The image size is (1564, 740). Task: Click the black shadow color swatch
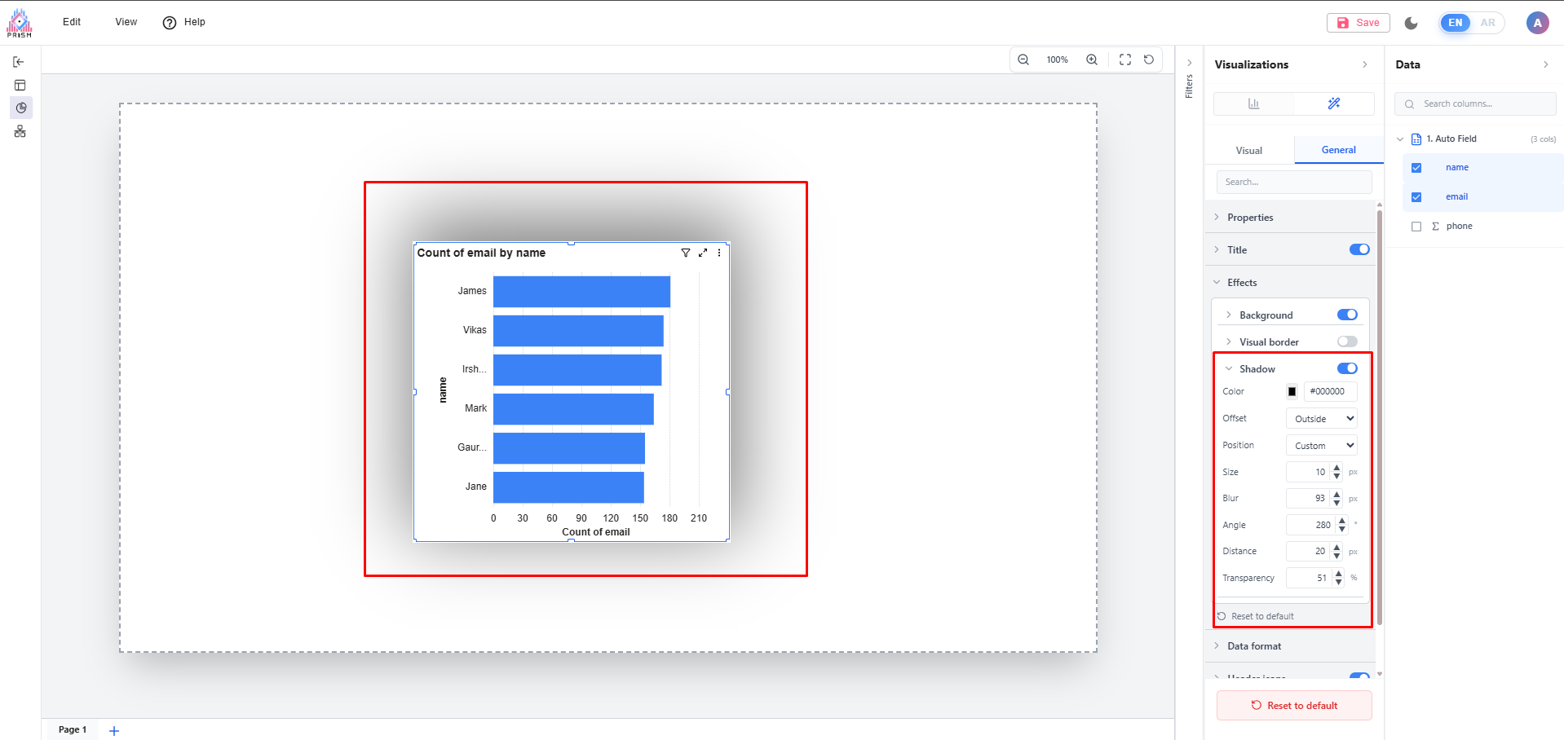(1292, 392)
